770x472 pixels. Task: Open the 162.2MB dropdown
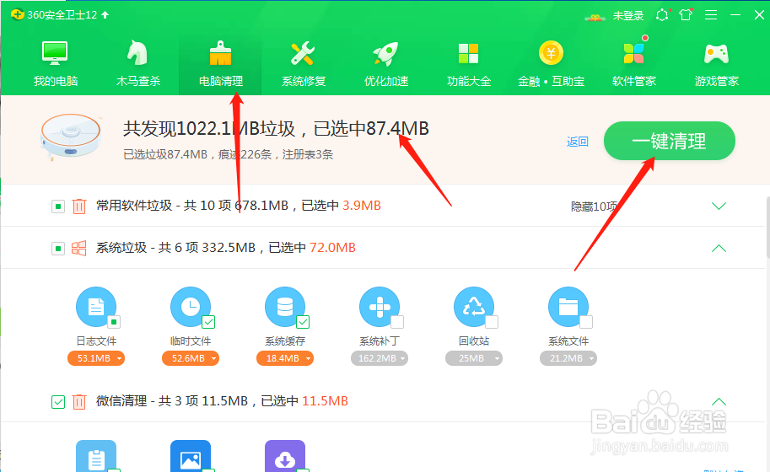tap(380, 359)
